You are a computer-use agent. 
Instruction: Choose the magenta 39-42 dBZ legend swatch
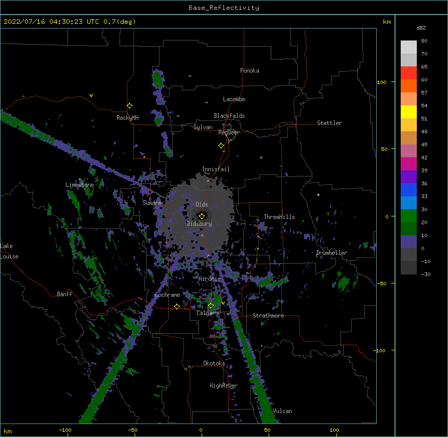click(409, 163)
